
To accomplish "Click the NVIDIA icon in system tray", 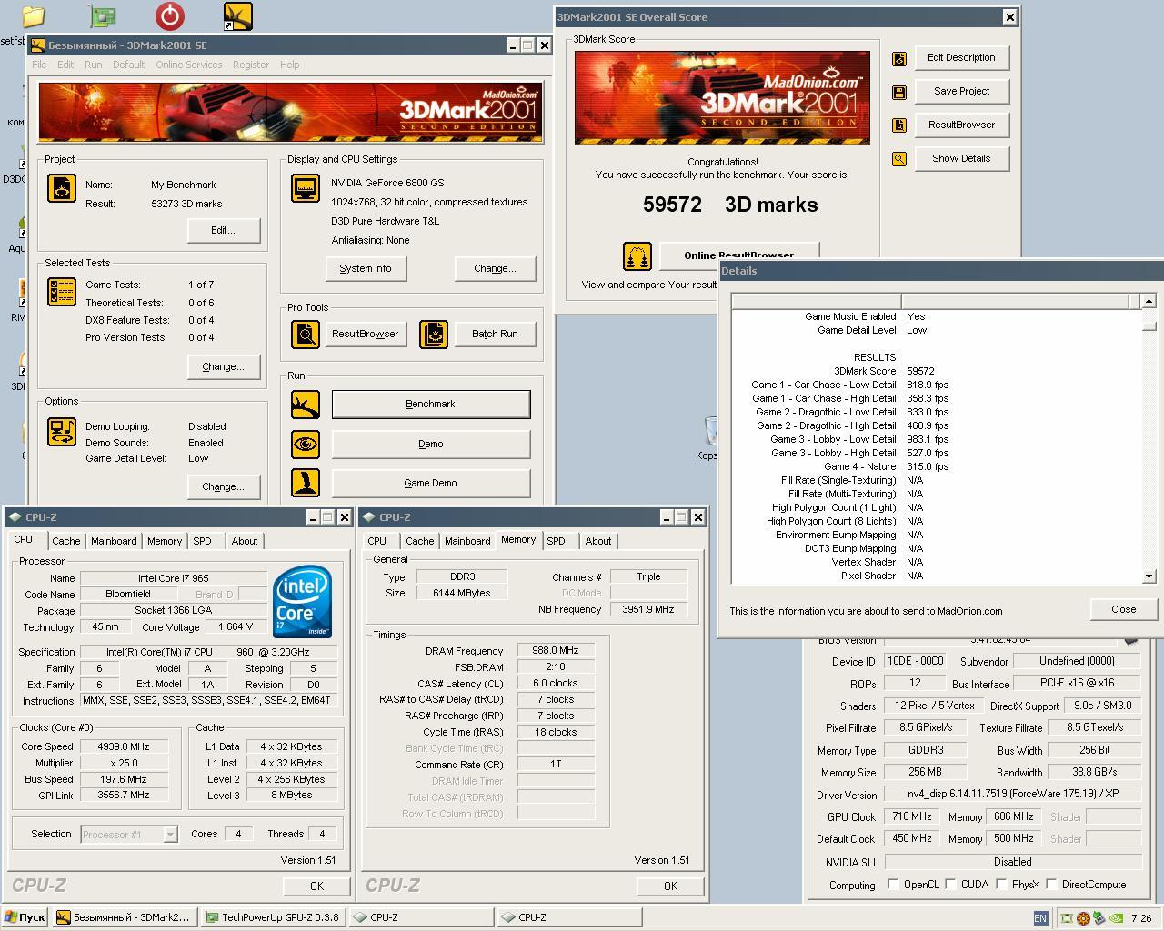I will click(x=1115, y=918).
